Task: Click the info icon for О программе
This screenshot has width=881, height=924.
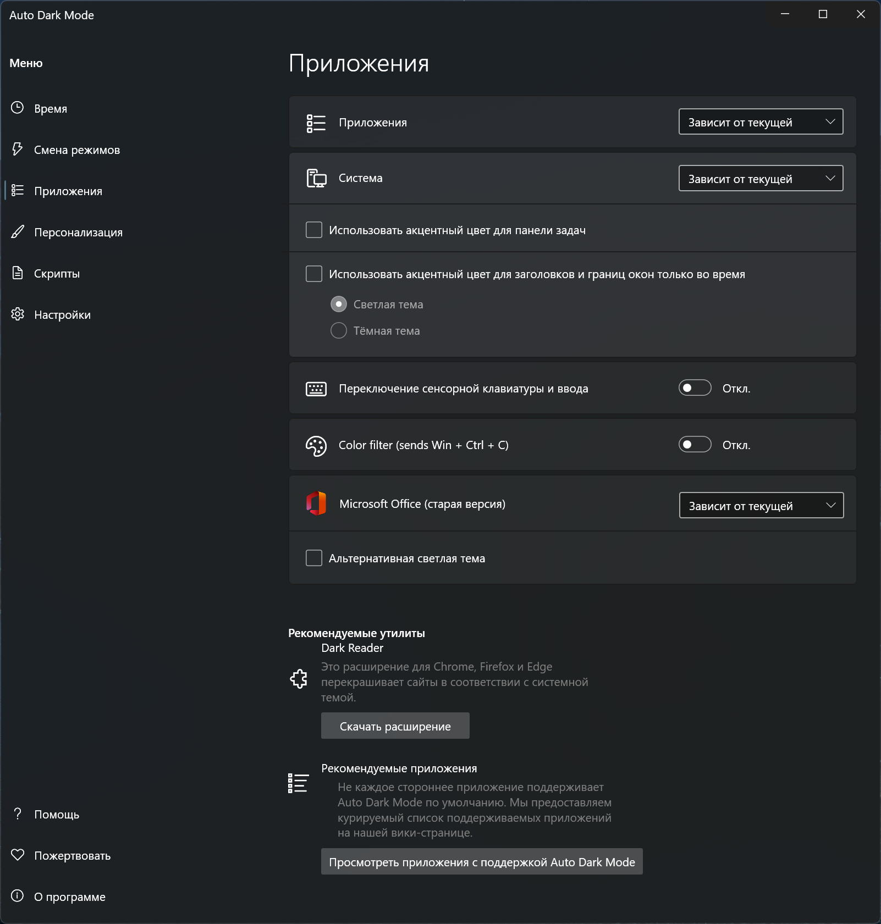Action: click(x=18, y=896)
